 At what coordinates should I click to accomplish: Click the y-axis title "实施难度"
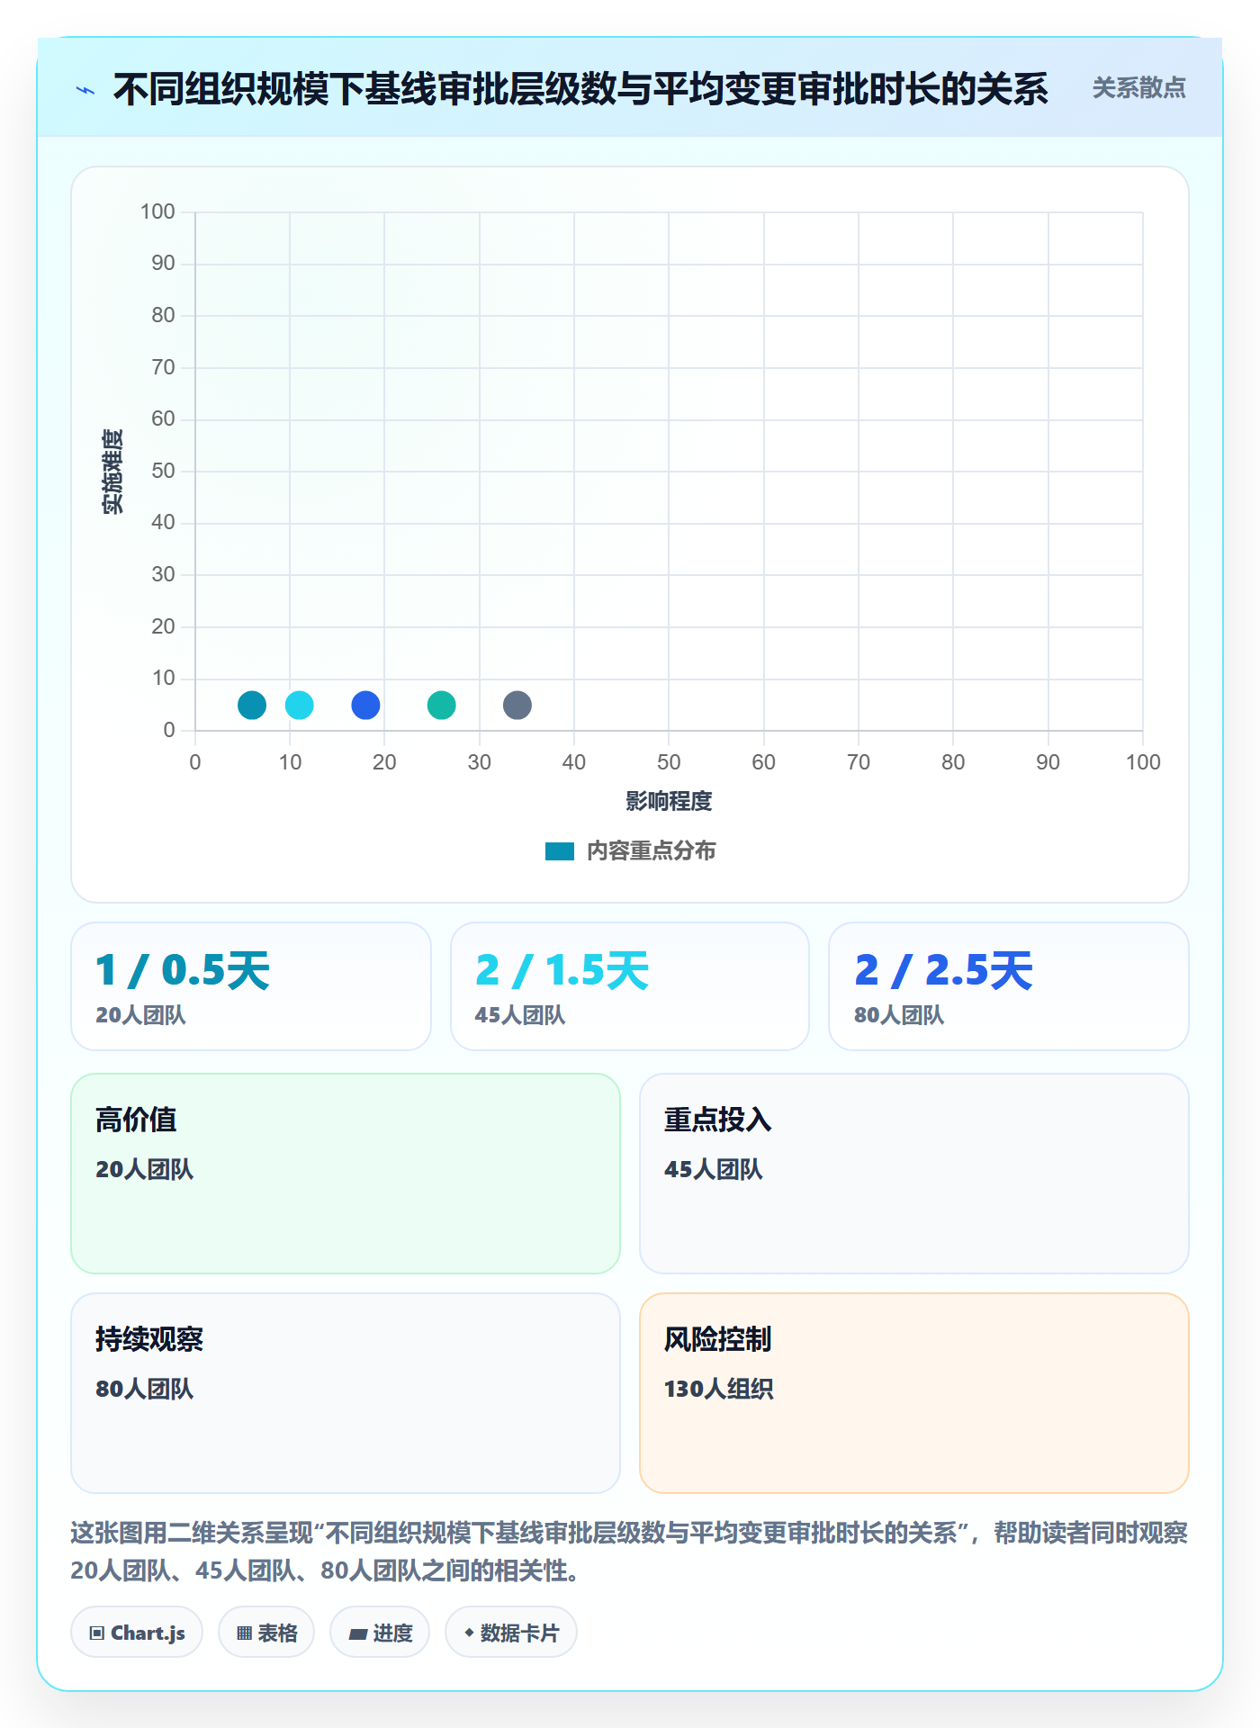(x=112, y=472)
